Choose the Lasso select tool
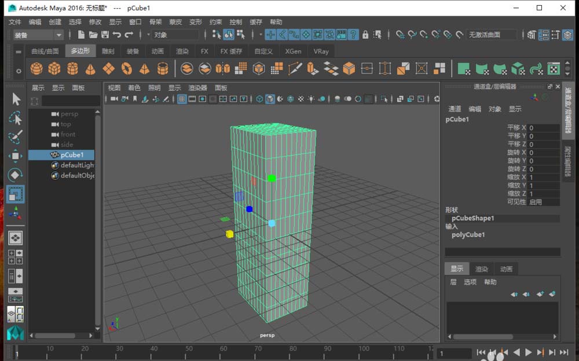Screen dimensions: 579x361 pos(16,119)
